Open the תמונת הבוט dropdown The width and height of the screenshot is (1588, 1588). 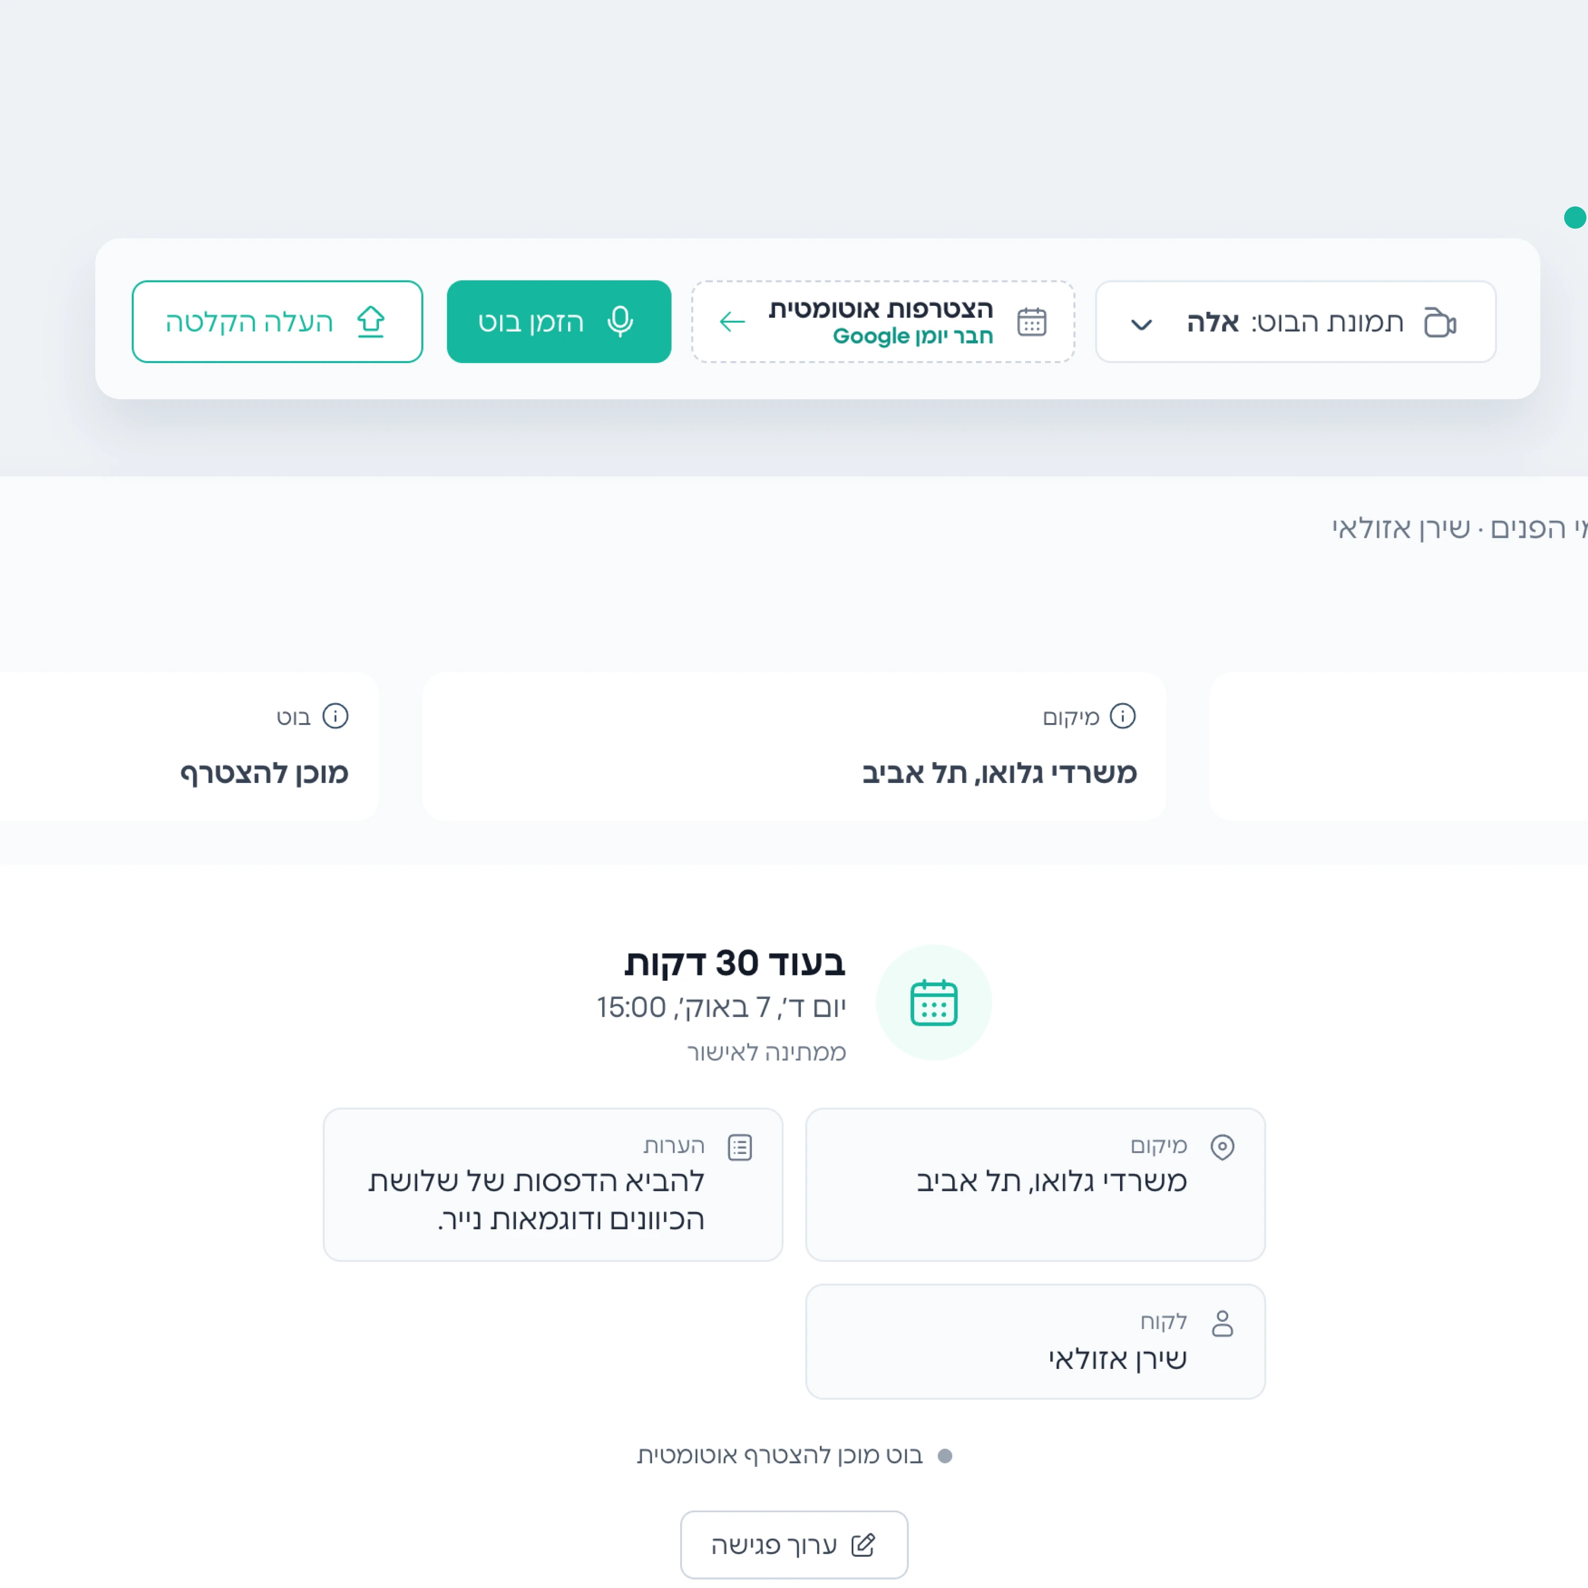(1295, 321)
